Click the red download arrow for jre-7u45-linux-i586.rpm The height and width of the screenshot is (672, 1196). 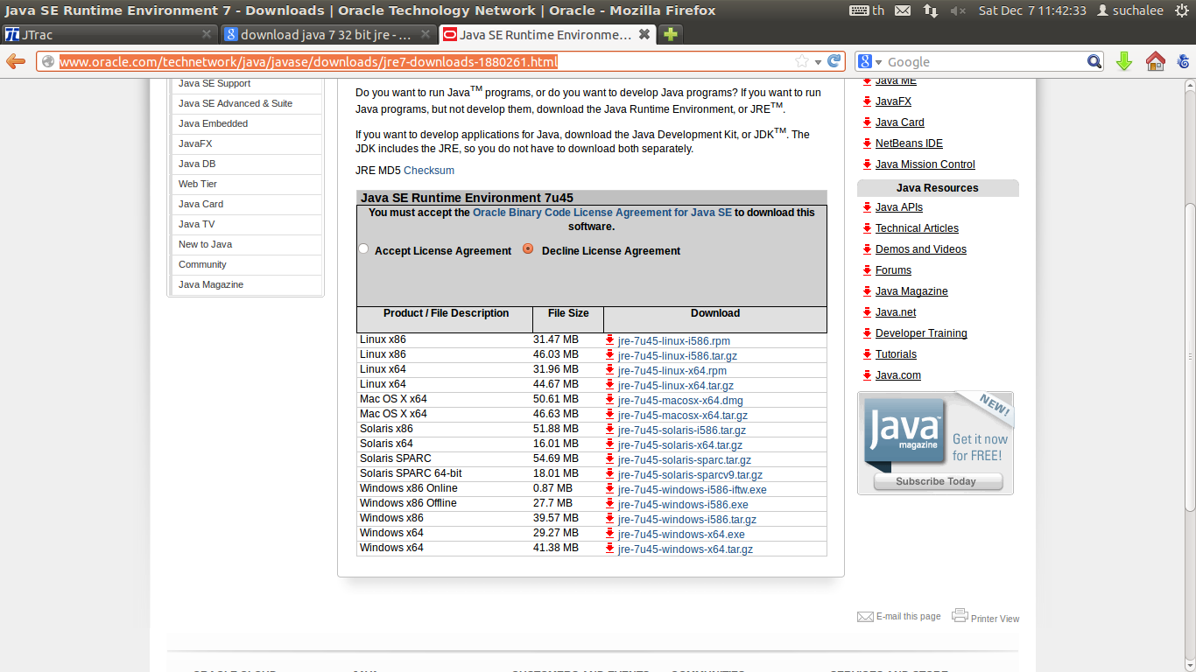click(610, 339)
